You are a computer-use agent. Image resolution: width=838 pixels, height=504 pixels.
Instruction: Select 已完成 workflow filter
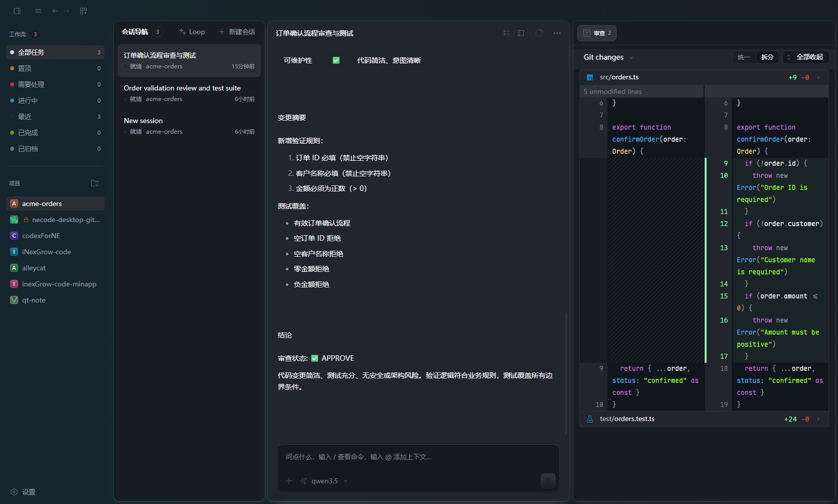[55, 133]
